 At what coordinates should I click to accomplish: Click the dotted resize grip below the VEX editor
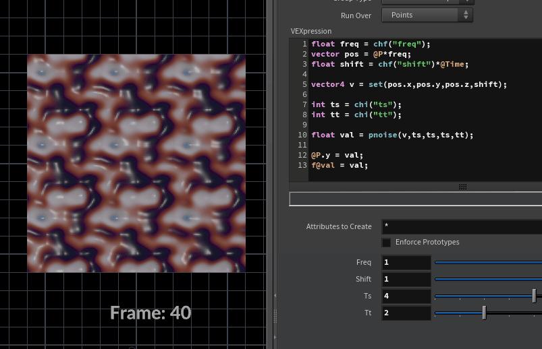coord(462,187)
